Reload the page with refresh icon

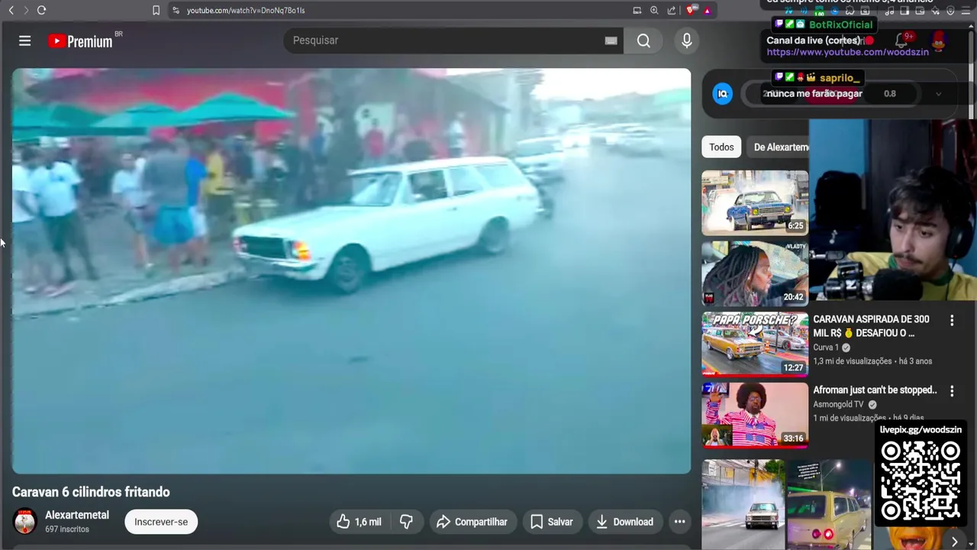(x=41, y=10)
